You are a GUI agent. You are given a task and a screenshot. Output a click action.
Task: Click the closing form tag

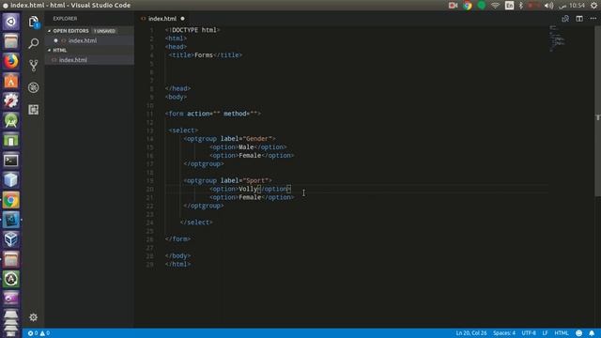coord(177,239)
